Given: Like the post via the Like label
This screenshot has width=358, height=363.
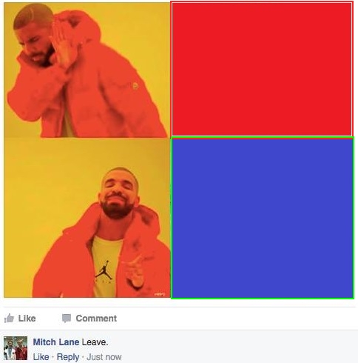Looking at the screenshot, I should (x=27, y=318).
